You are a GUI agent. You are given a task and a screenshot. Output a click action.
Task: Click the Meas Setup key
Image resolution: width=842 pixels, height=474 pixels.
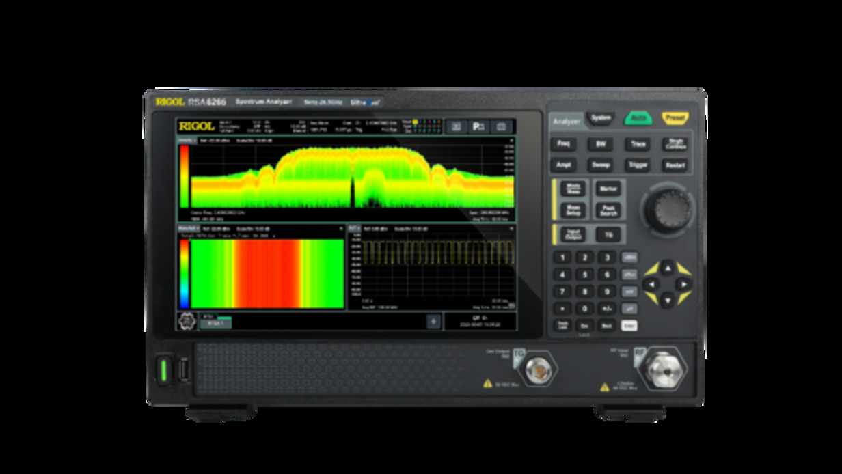pyautogui.click(x=573, y=210)
